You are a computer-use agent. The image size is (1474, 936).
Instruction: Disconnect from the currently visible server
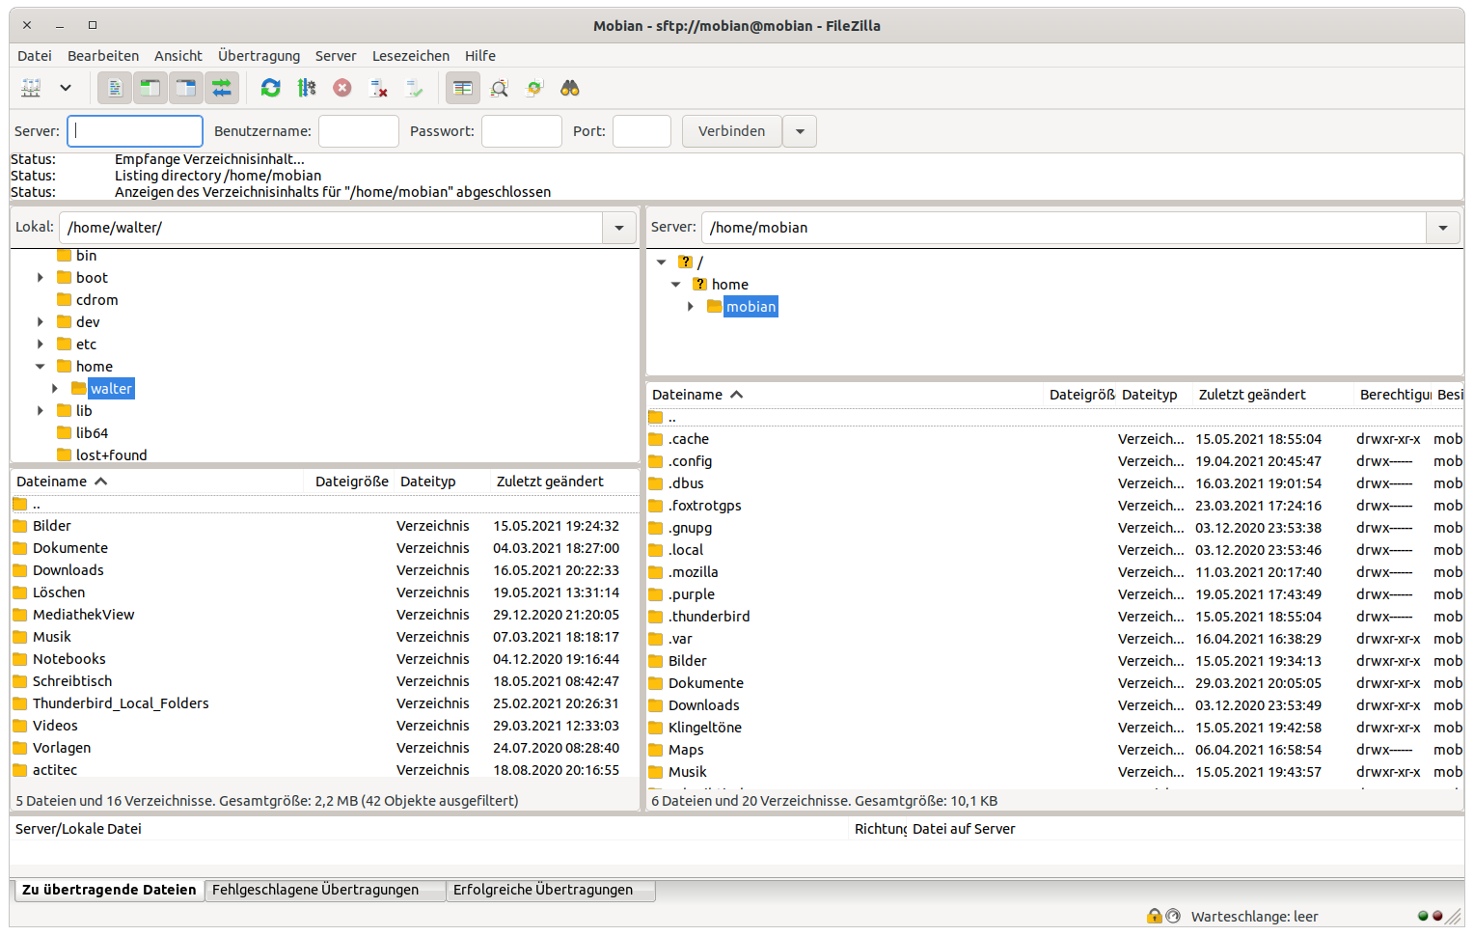pos(378,88)
